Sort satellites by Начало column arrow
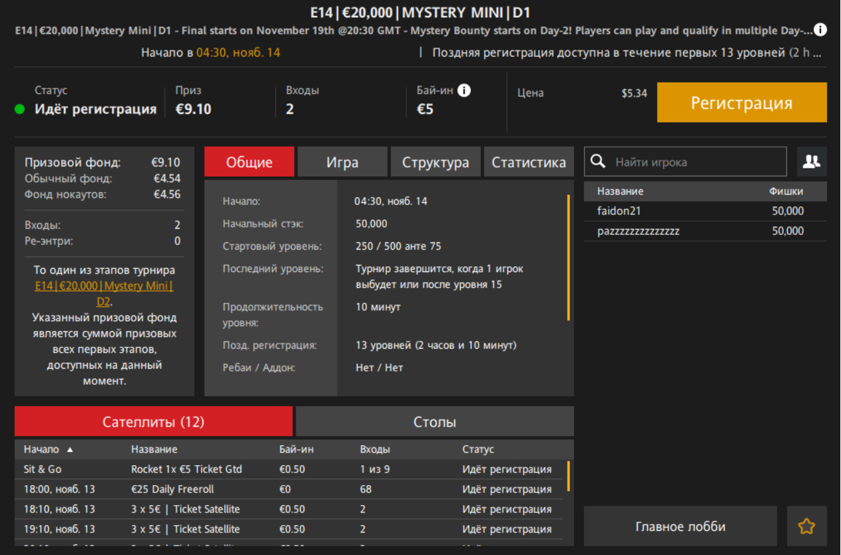841x555 pixels. (70, 450)
